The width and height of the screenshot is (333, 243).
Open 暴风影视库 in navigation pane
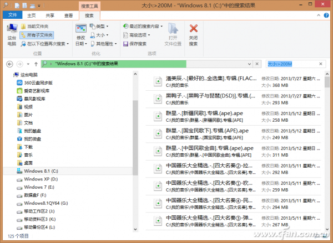(31, 99)
